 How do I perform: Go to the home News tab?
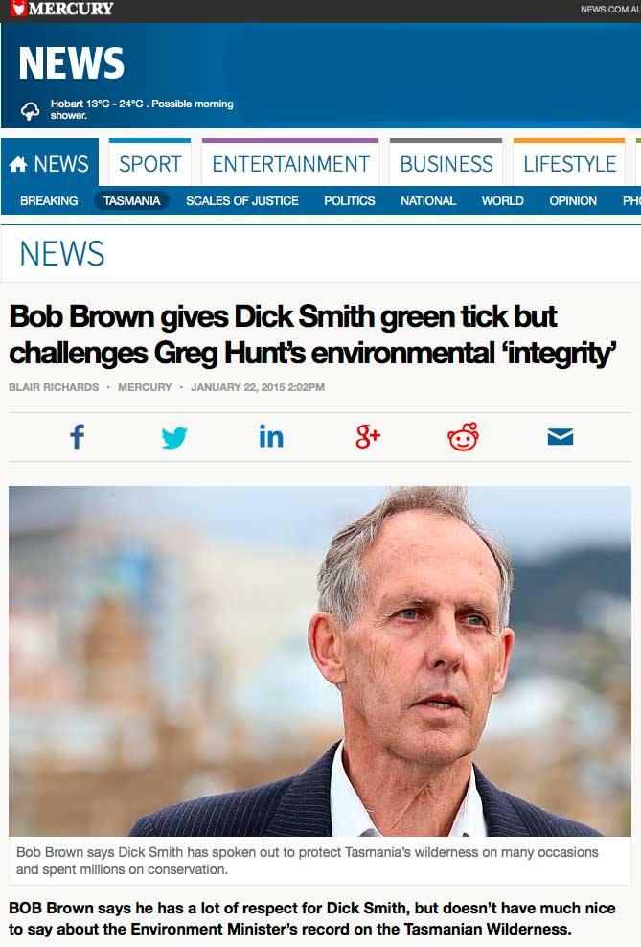pos(50,164)
